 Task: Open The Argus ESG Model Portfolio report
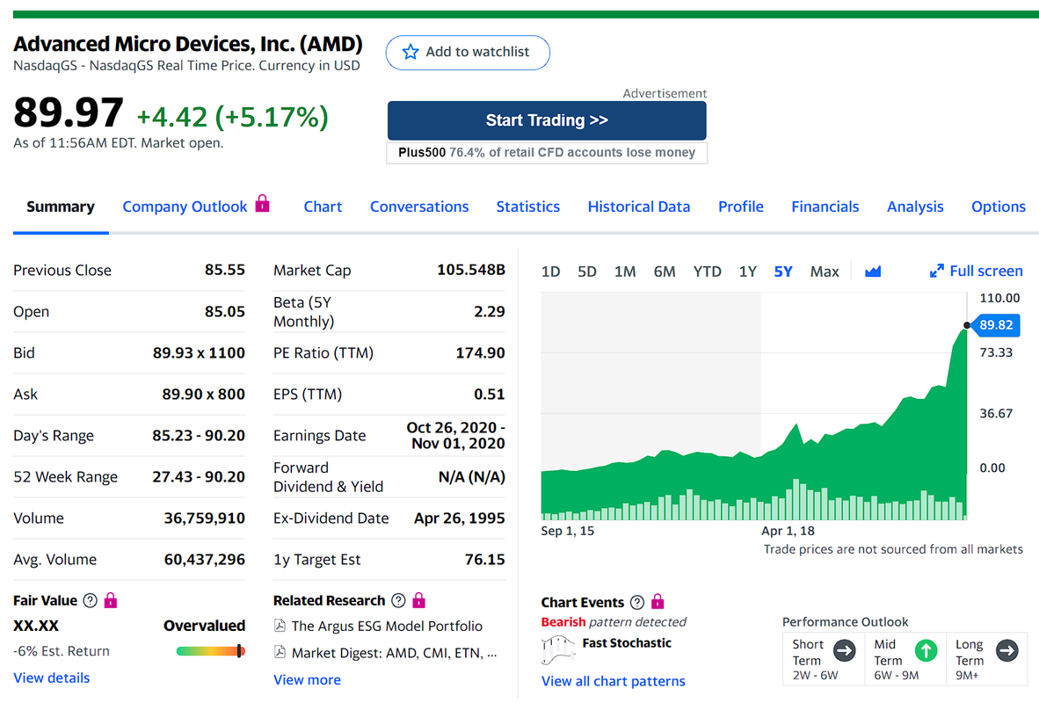pyautogui.click(x=387, y=627)
